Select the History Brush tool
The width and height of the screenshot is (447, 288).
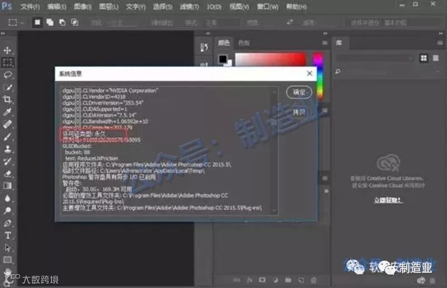click(7, 161)
